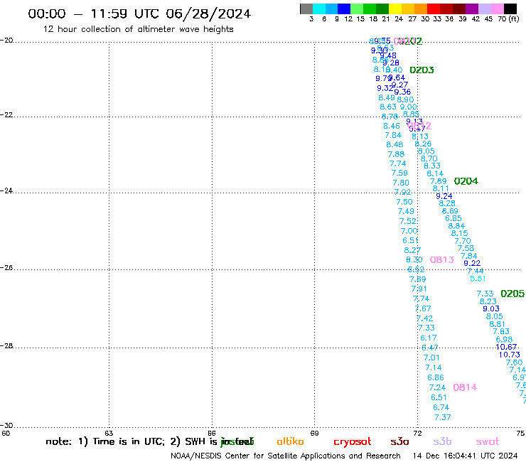Click the green track label 0205
This screenshot has height=462, width=526.
[x=512, y=294]
